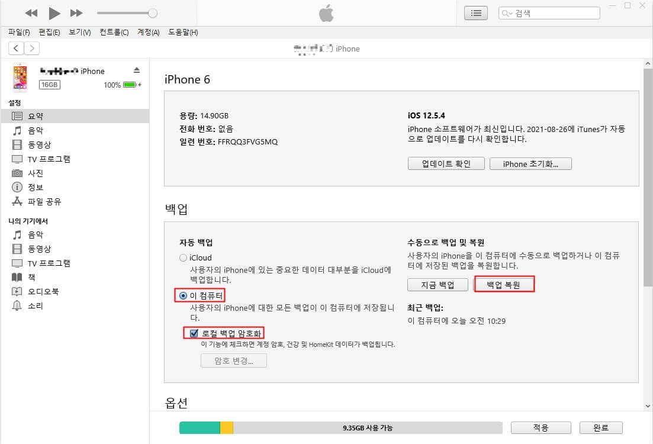Image resolution: width=653 pixels, height=444 pixels.
Task: Click the forward navigation arrow
Action: tap(31, 49)
